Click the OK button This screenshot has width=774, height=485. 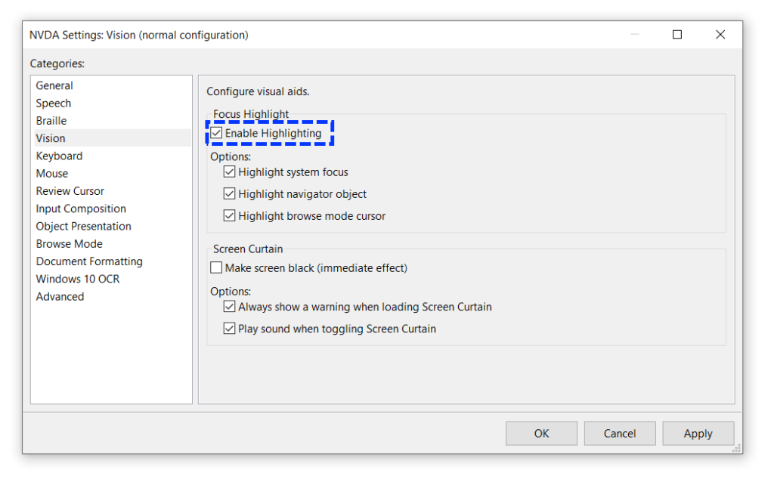tap(541, 433)
